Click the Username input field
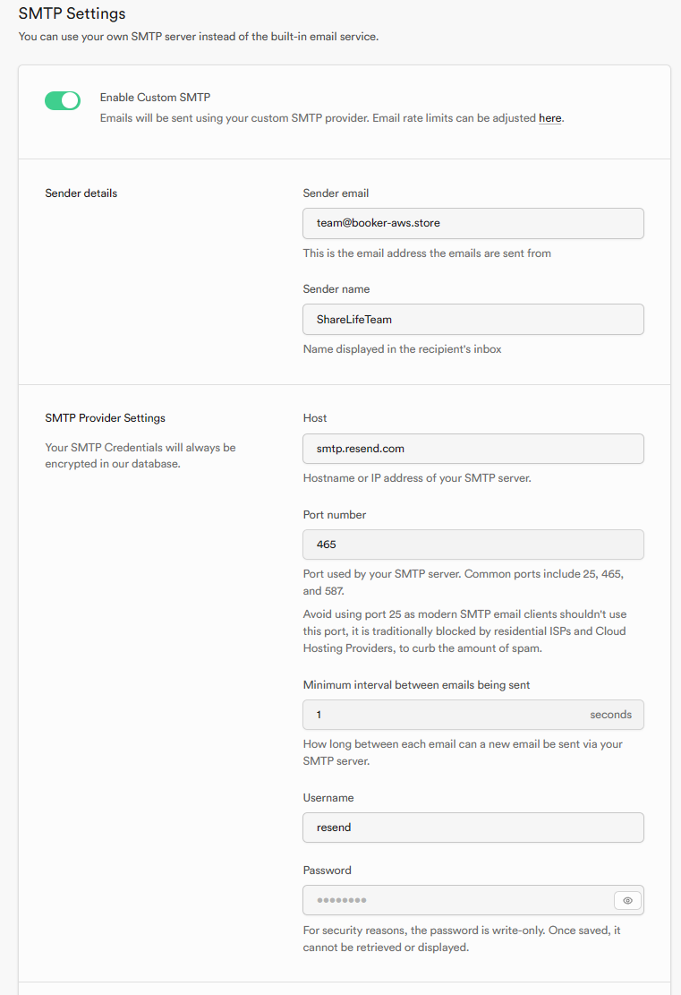This screenshot has height=995, width=681. 473,828
